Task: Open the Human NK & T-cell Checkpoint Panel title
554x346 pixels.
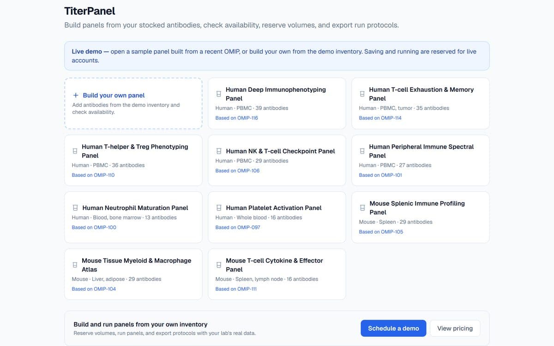Action: tap(281, 151)
